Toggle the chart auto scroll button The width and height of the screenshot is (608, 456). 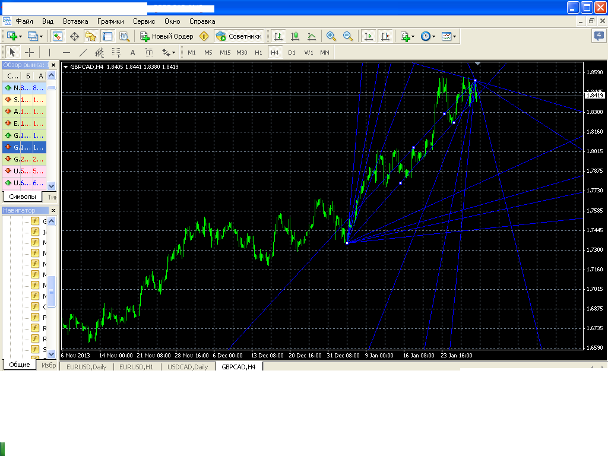[x=368, y=36]
